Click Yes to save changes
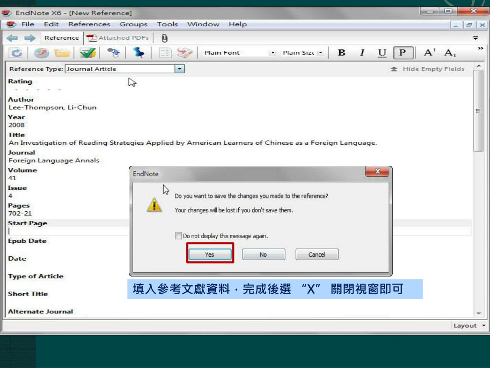 coord(210,254)
